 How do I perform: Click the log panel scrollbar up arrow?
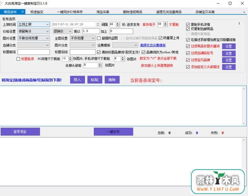[x=244, y=140]
